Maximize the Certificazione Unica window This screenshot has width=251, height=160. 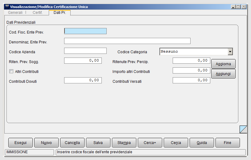pos(238,7)
